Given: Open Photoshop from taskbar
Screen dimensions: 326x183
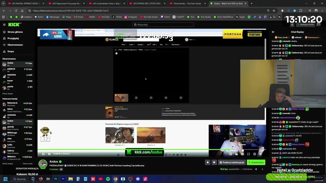Looking at the screenshot, I should pyautogui.click(x=56, y=179).
